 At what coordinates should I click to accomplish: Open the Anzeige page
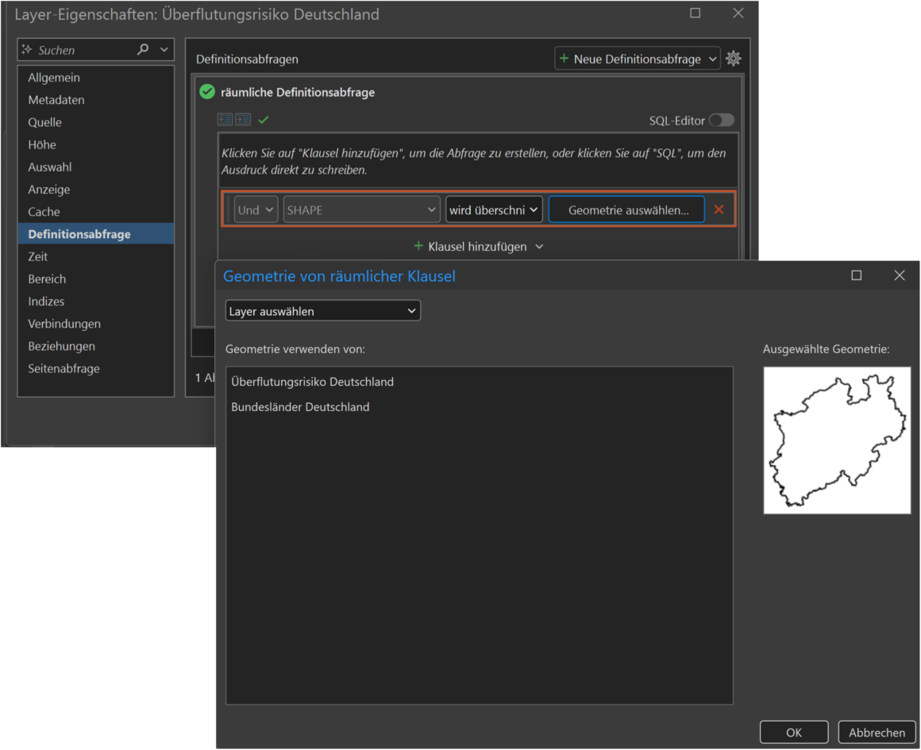pos(96,189)
